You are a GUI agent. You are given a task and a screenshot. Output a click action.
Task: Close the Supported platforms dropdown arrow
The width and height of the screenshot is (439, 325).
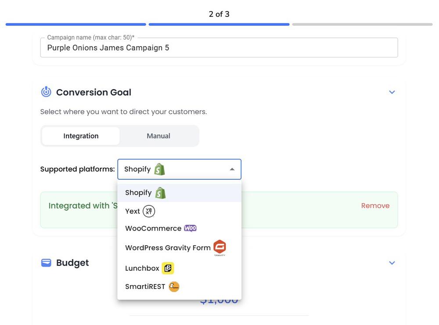coord(232,170)
